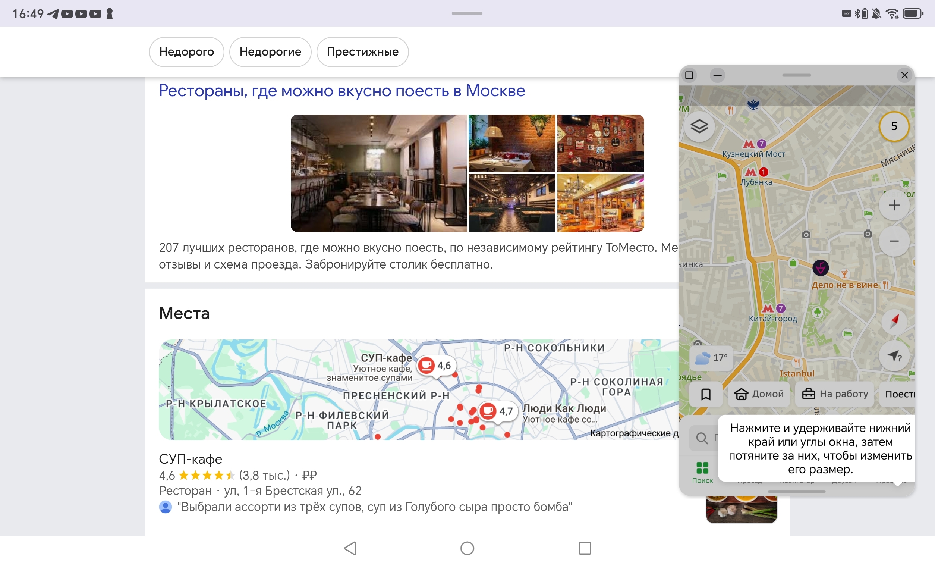Minimize the floating map window
Viewport: 935px width, 561px height.
[x=717, y=75]
